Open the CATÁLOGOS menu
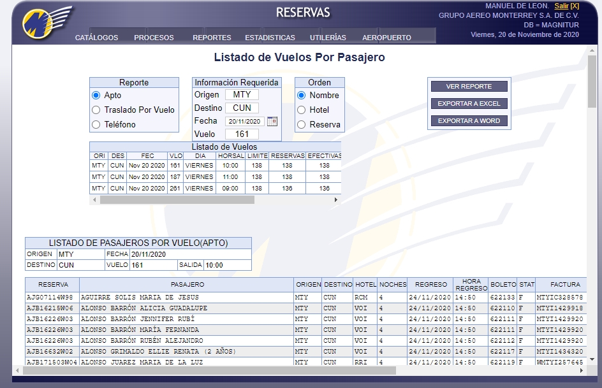 pos(96,38)
